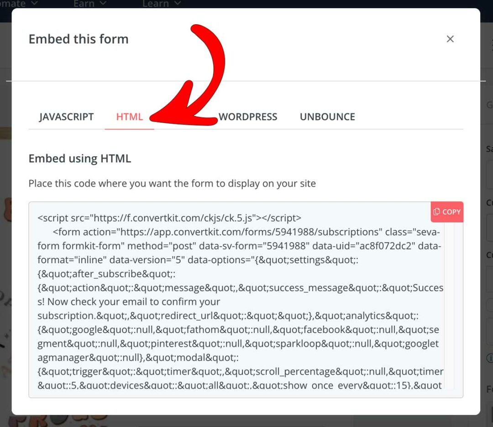
Task: Switch to the UNBOUNCE tab
Action: click(x=327, y=117)
